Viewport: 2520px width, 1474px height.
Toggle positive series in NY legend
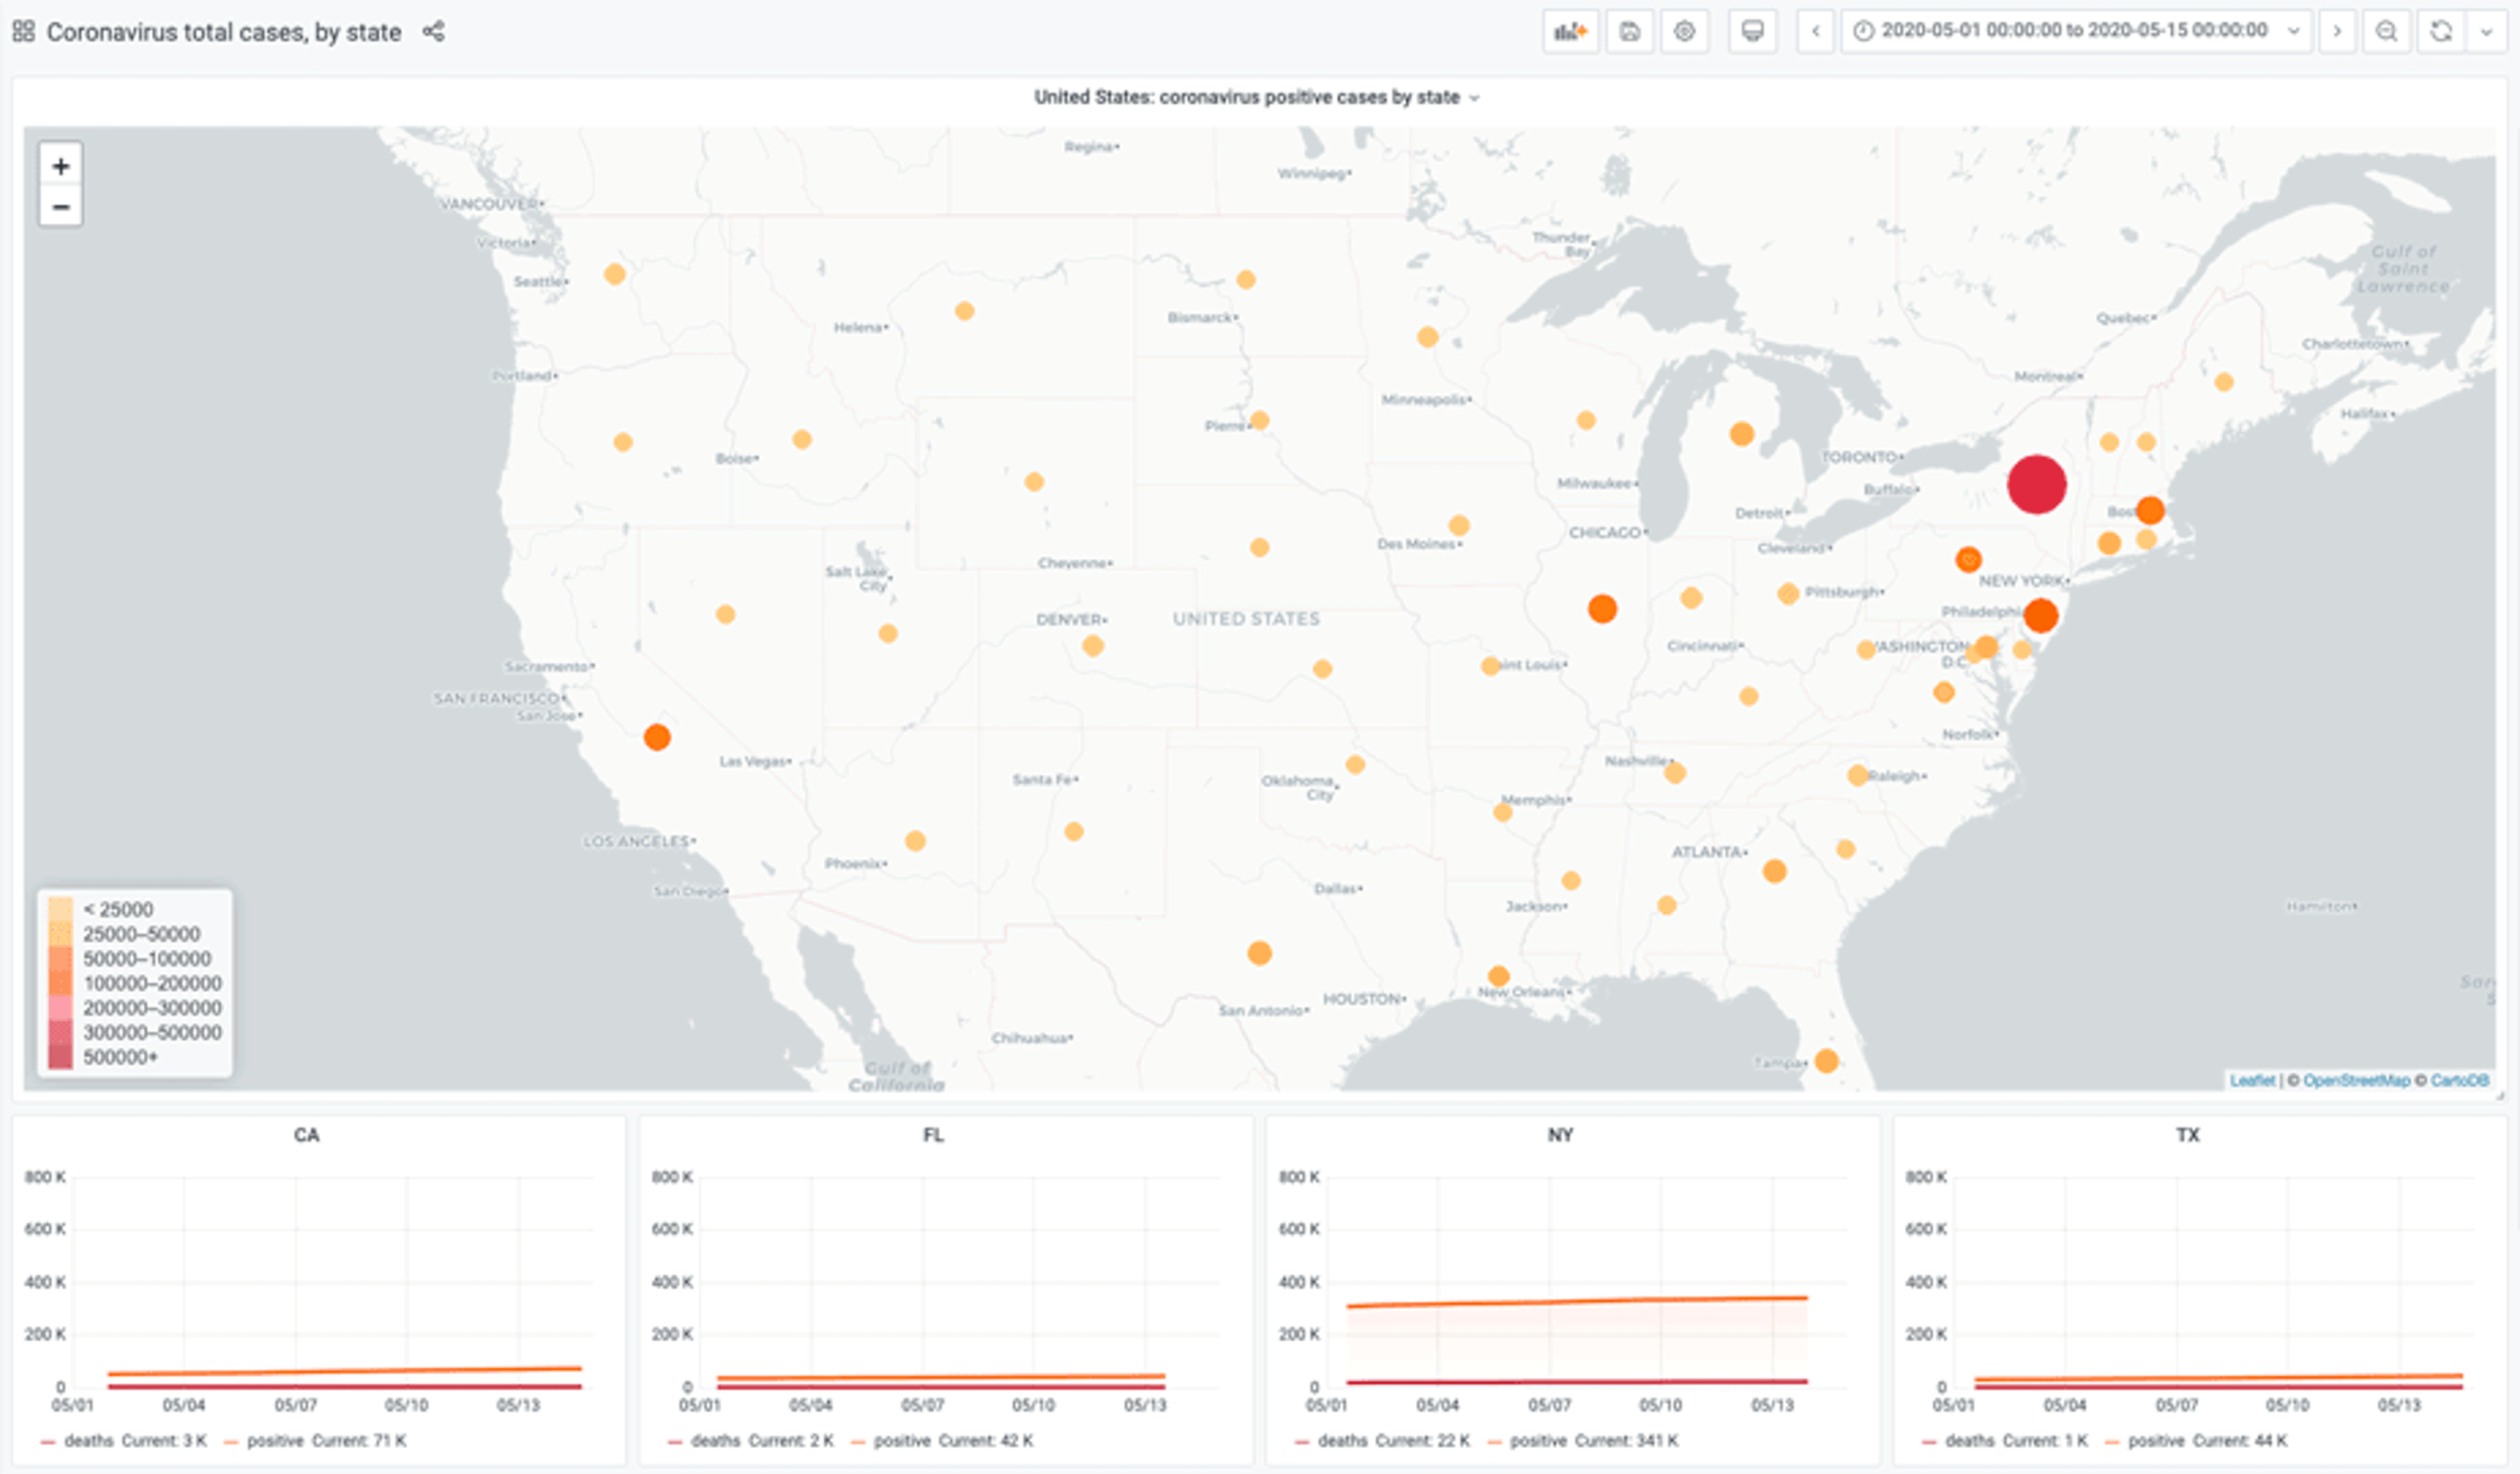tap(1538, 1440)
